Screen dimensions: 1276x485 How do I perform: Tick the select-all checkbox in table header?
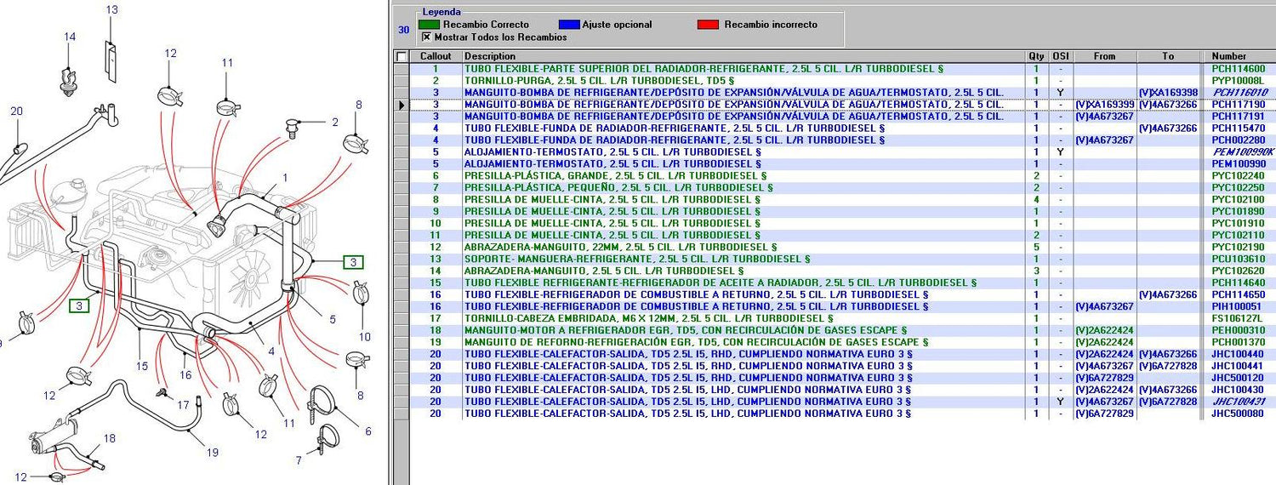(x=402, y=56)
